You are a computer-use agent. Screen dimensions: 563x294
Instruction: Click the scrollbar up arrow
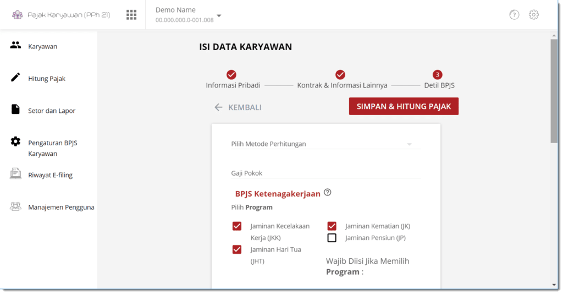click(554, 36)
